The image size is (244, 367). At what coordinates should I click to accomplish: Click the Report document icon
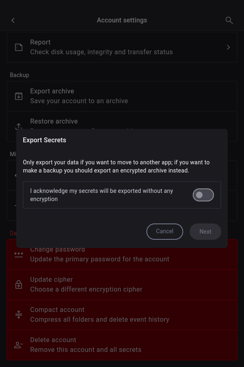(x=19, y=47)
